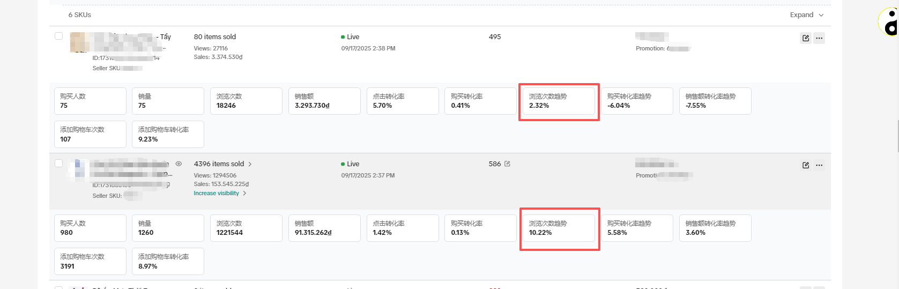Select checkbox for 80 items sold product
899x289 pixels.
pos(59,36)
